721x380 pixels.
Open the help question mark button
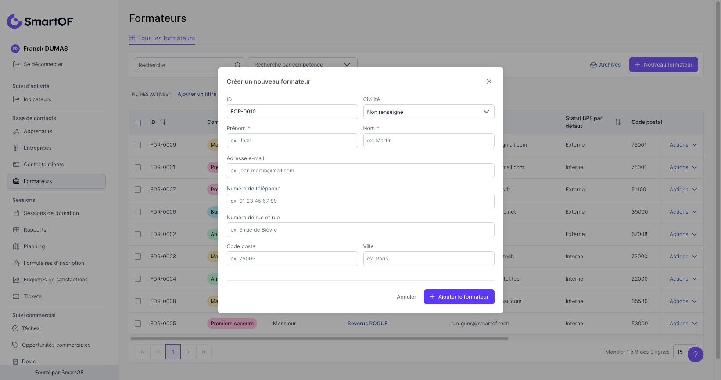click(695, 355)
